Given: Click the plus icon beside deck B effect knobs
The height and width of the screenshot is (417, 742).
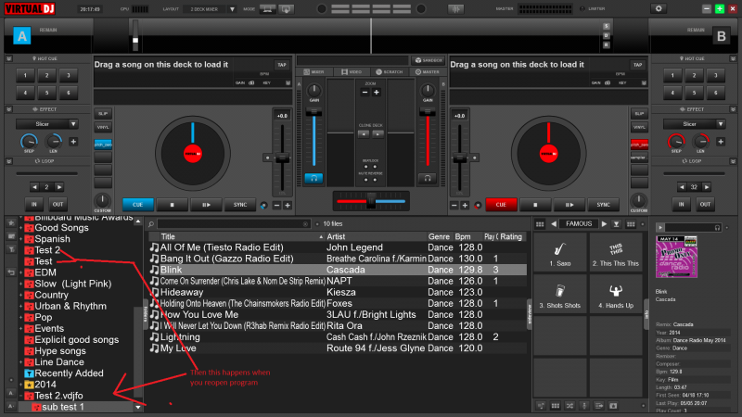Looking at the screenshot, I should tap(721, 142).
